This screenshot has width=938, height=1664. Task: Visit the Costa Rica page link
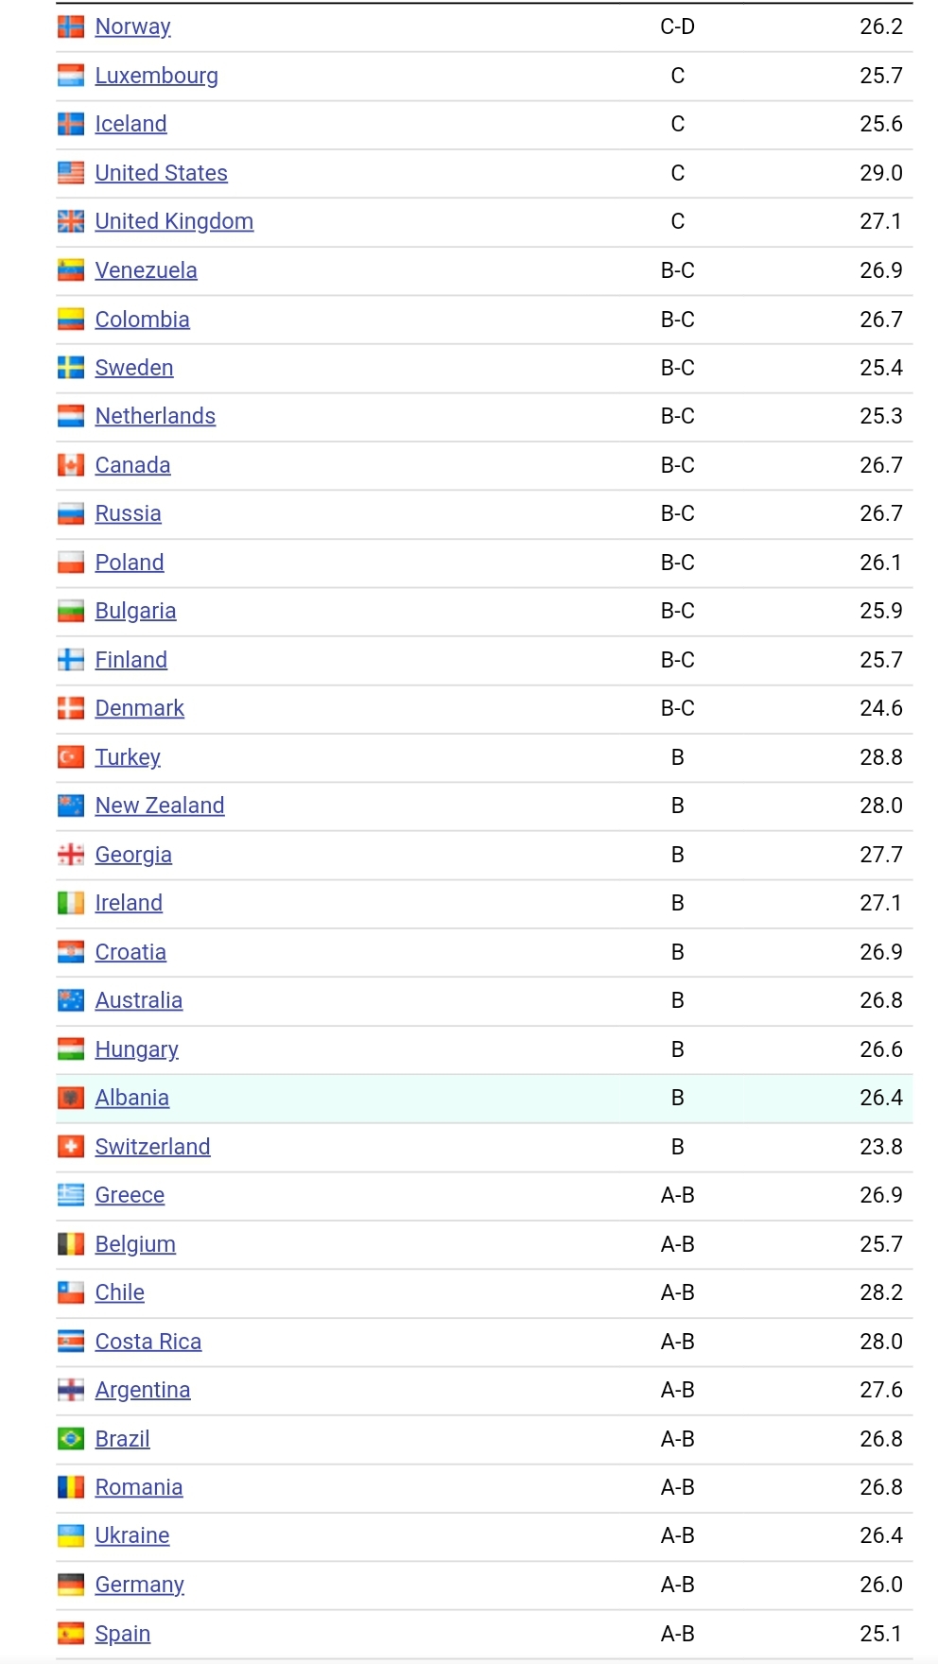tap(148, 1342)
